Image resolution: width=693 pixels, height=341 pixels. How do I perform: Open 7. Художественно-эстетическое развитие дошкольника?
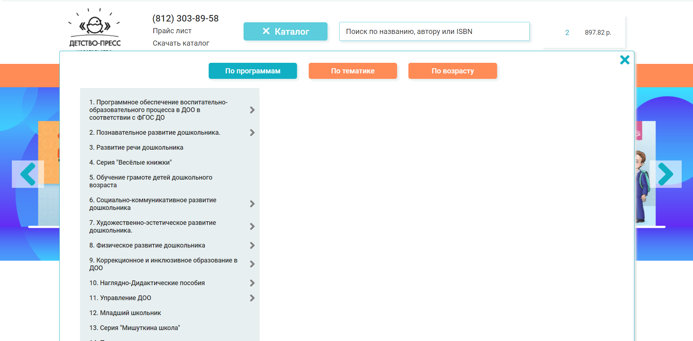click(x=153, y=226)
